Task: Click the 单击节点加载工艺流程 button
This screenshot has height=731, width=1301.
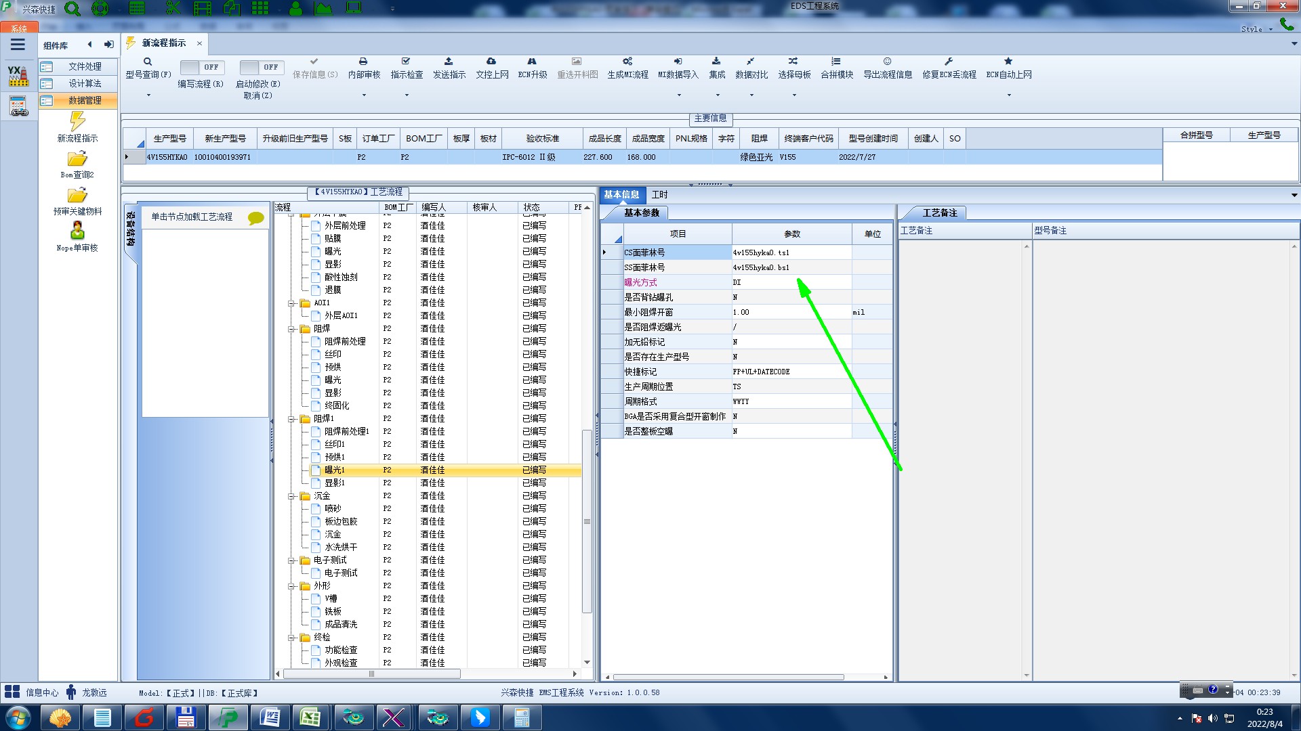Action: [192, 217]
